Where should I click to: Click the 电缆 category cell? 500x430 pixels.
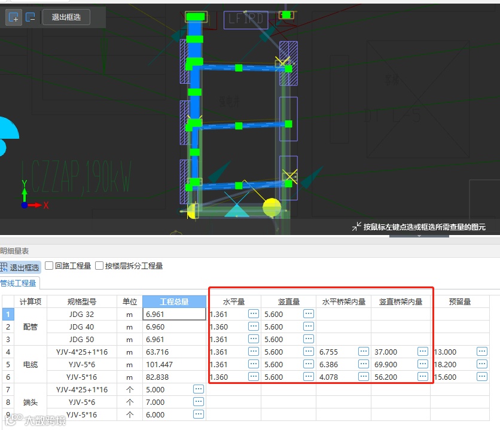click(31, 364)
